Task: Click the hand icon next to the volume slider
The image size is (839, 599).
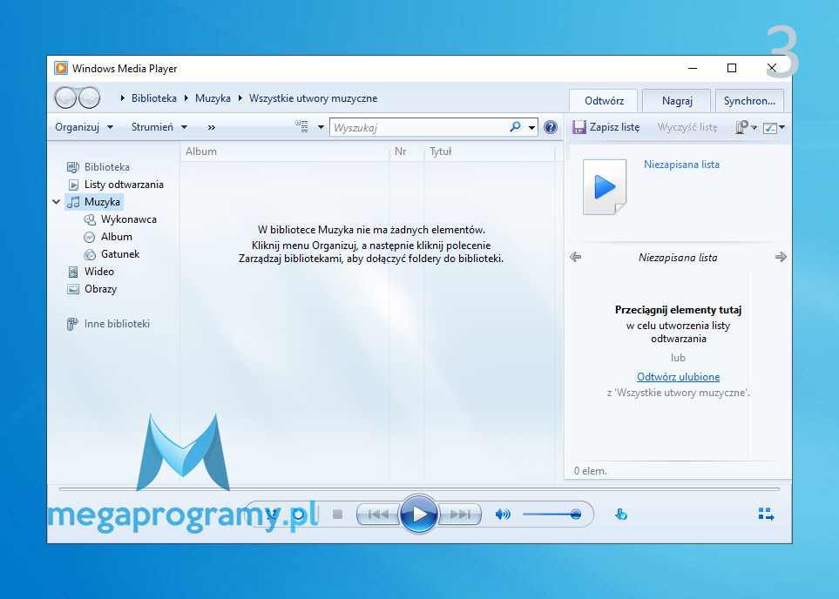Action: pos(620,515)
